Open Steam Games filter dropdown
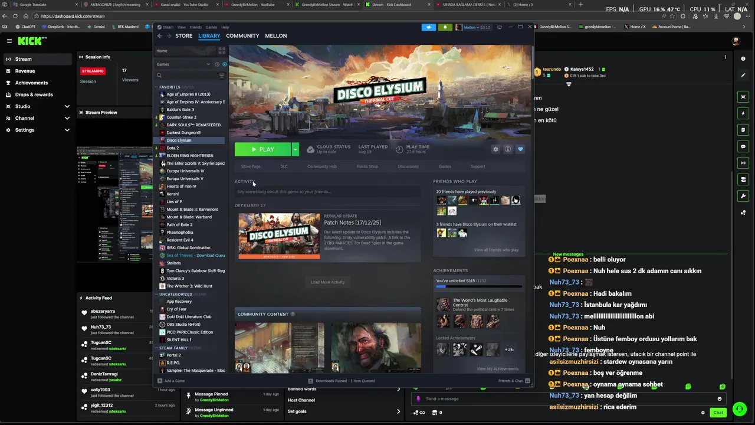755x425 pixels. (x=184, y=64)
